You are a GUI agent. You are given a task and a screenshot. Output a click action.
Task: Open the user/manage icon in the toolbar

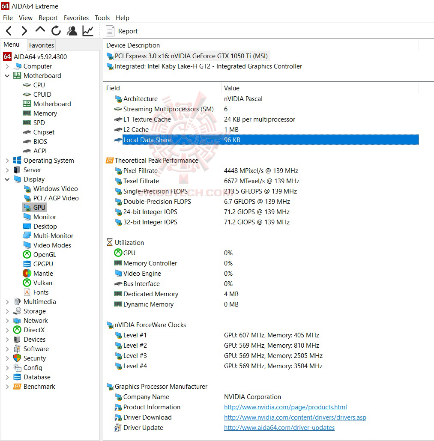[72, 31]
